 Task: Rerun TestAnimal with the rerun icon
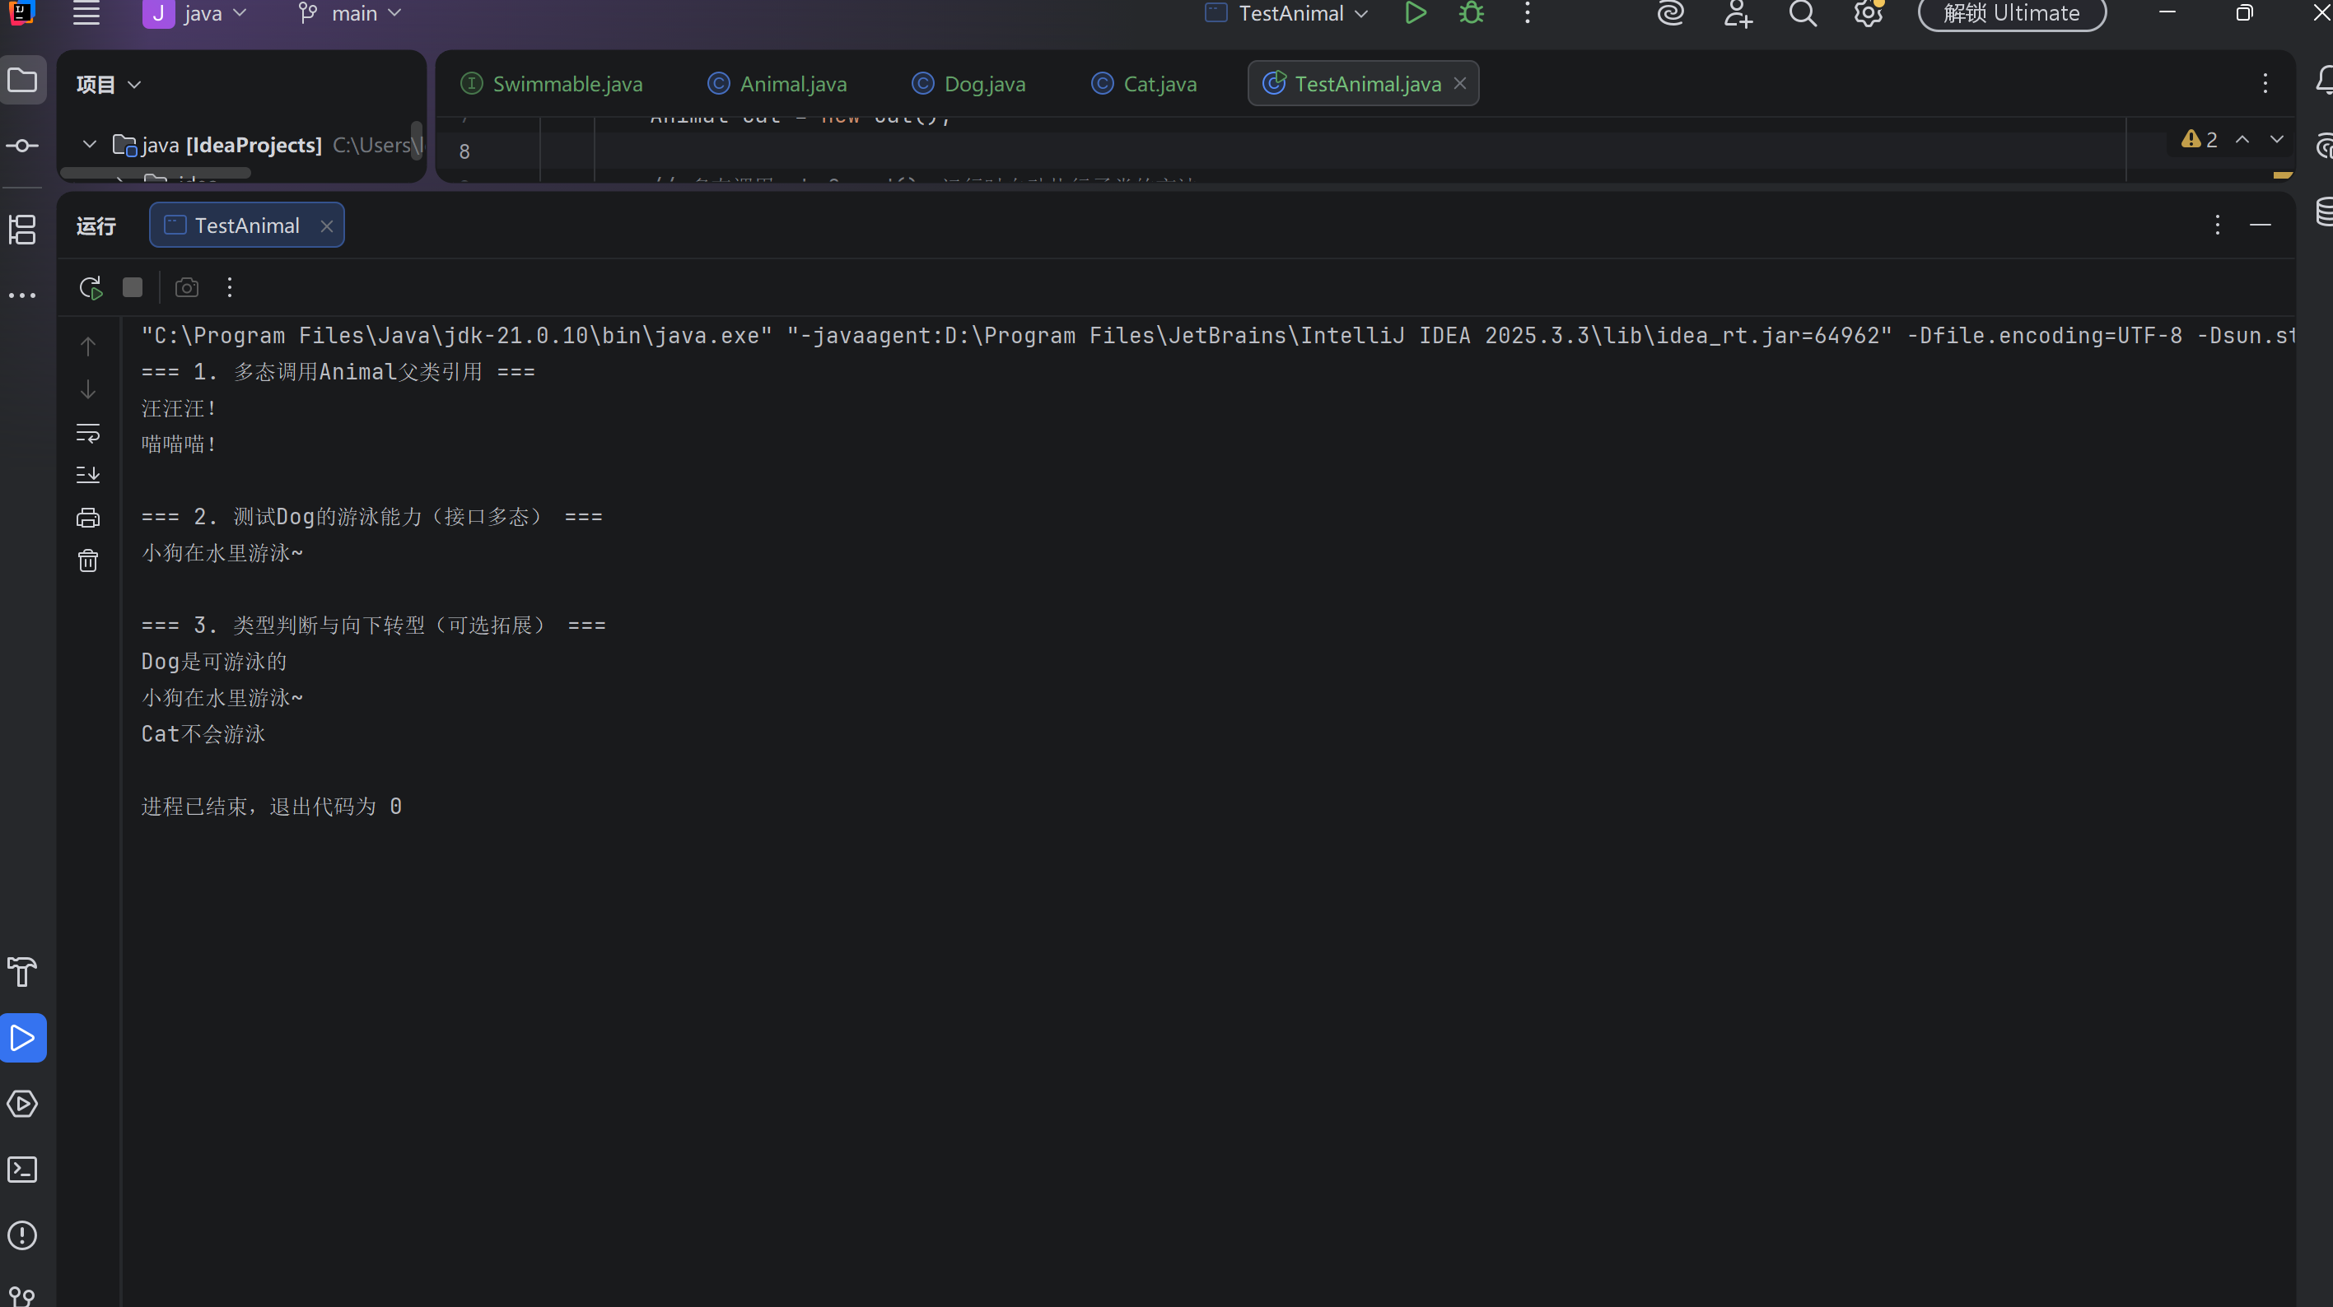pos(91,288)
